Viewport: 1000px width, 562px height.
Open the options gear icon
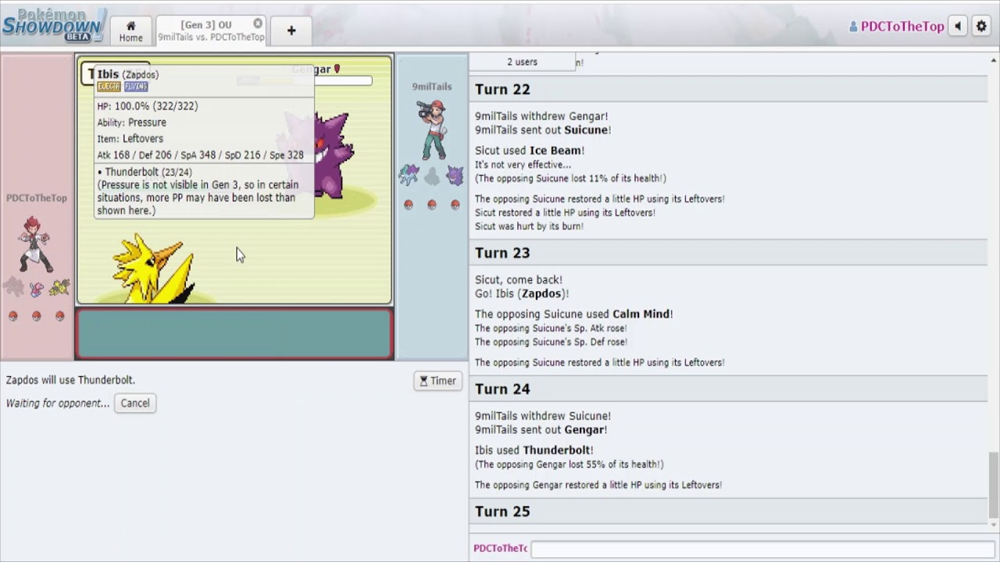pos(981,27)
